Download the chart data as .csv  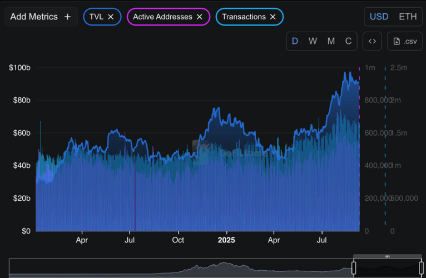[x=405, y=41]
